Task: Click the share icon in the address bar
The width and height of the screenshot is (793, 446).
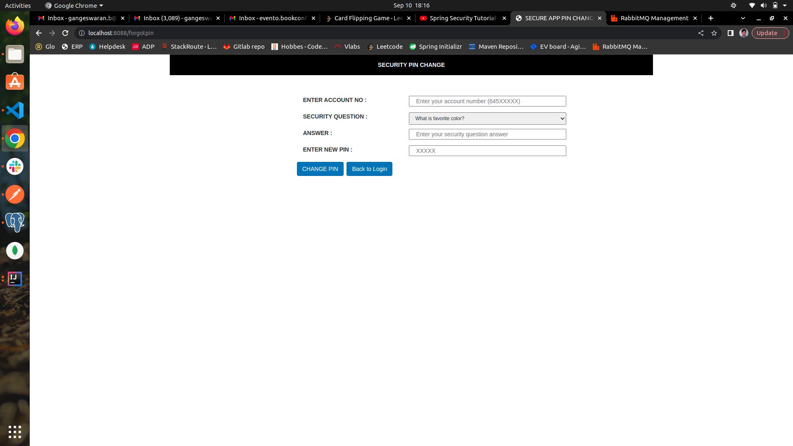Action: point(701,33)
